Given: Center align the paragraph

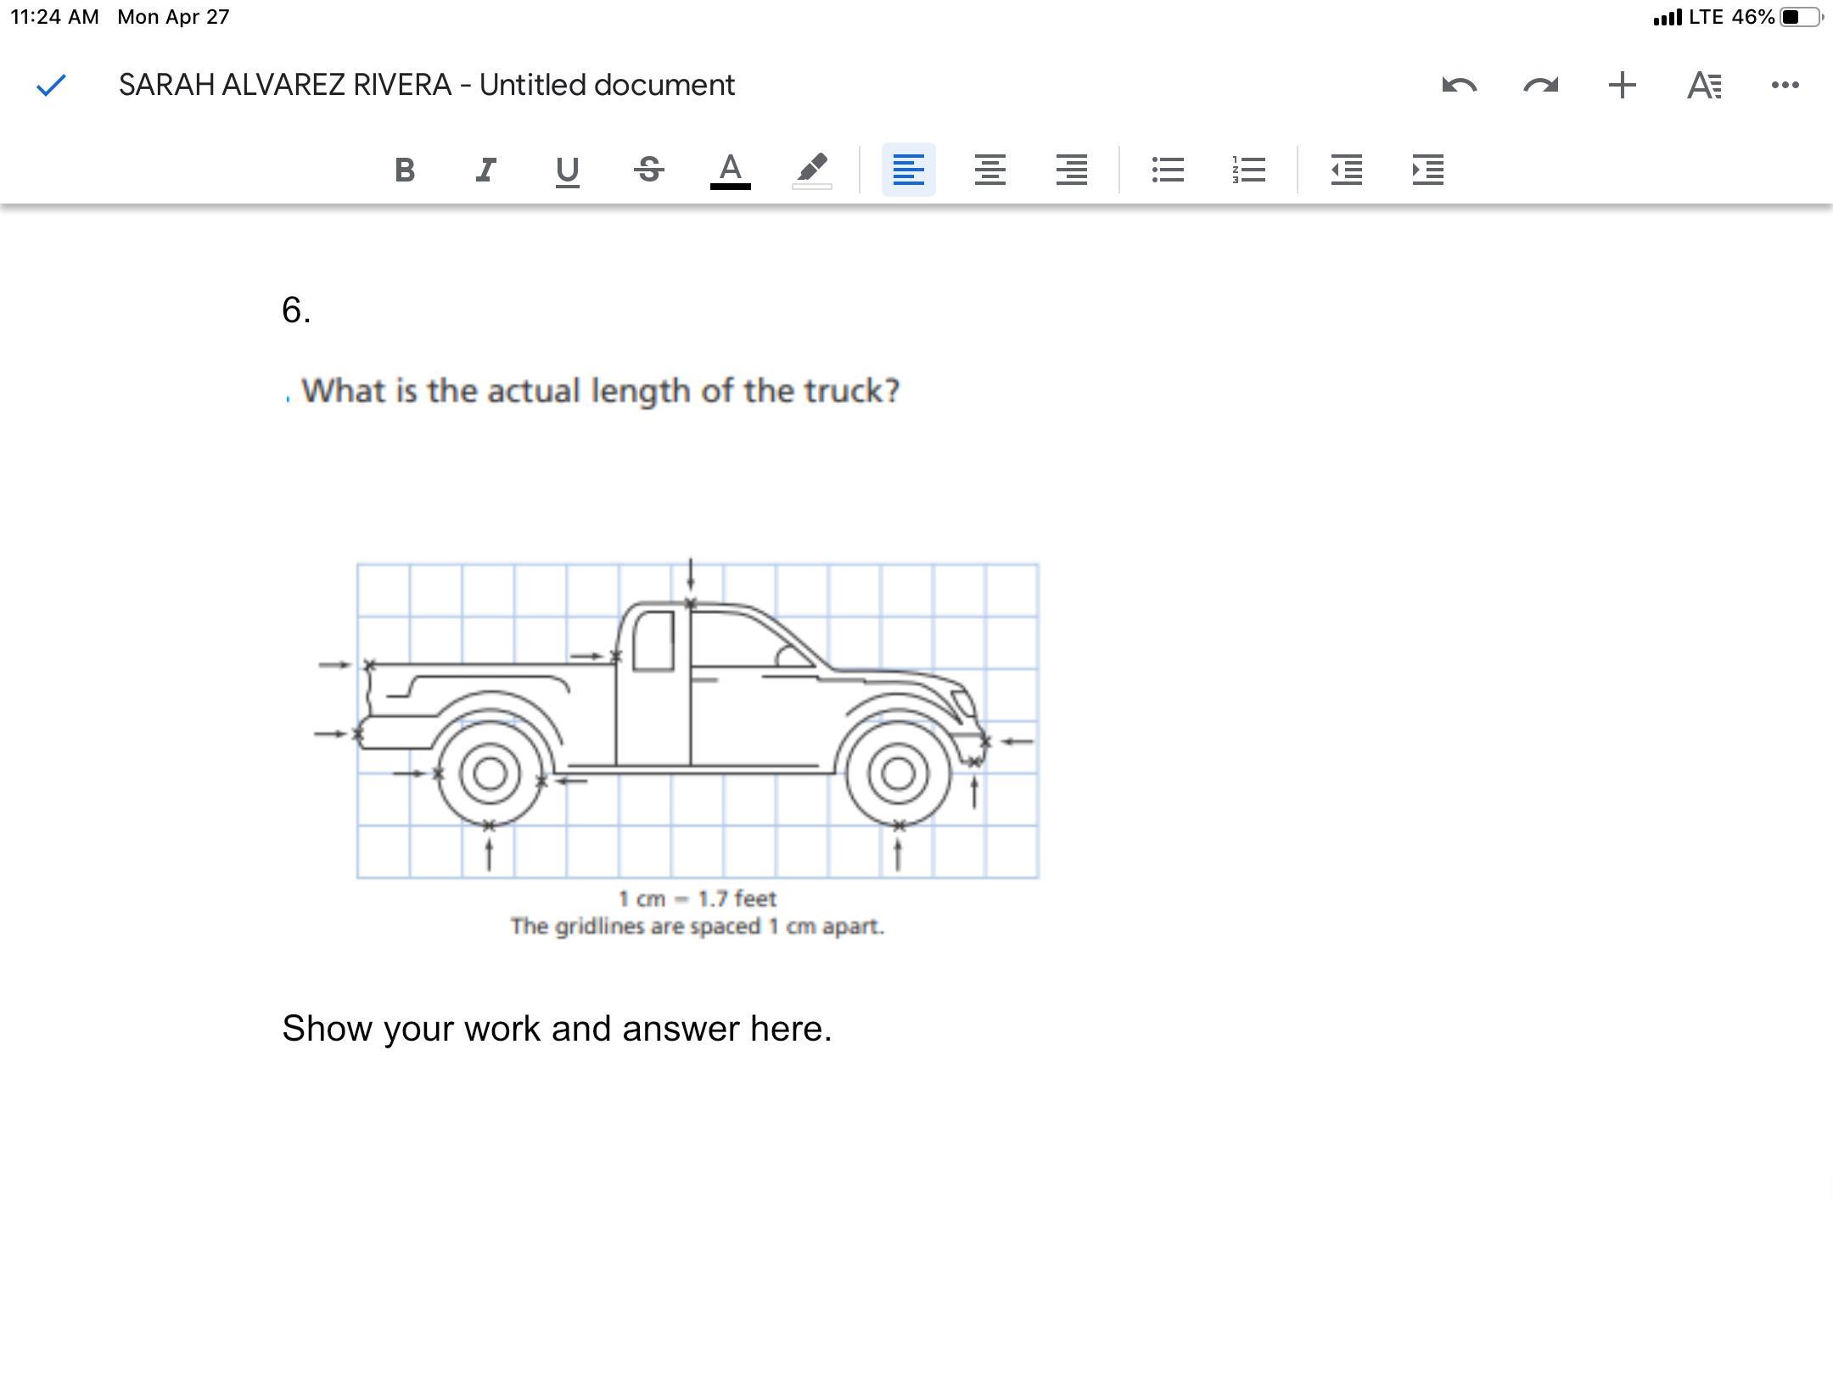Looking at the screenshot, I should 989,170.
